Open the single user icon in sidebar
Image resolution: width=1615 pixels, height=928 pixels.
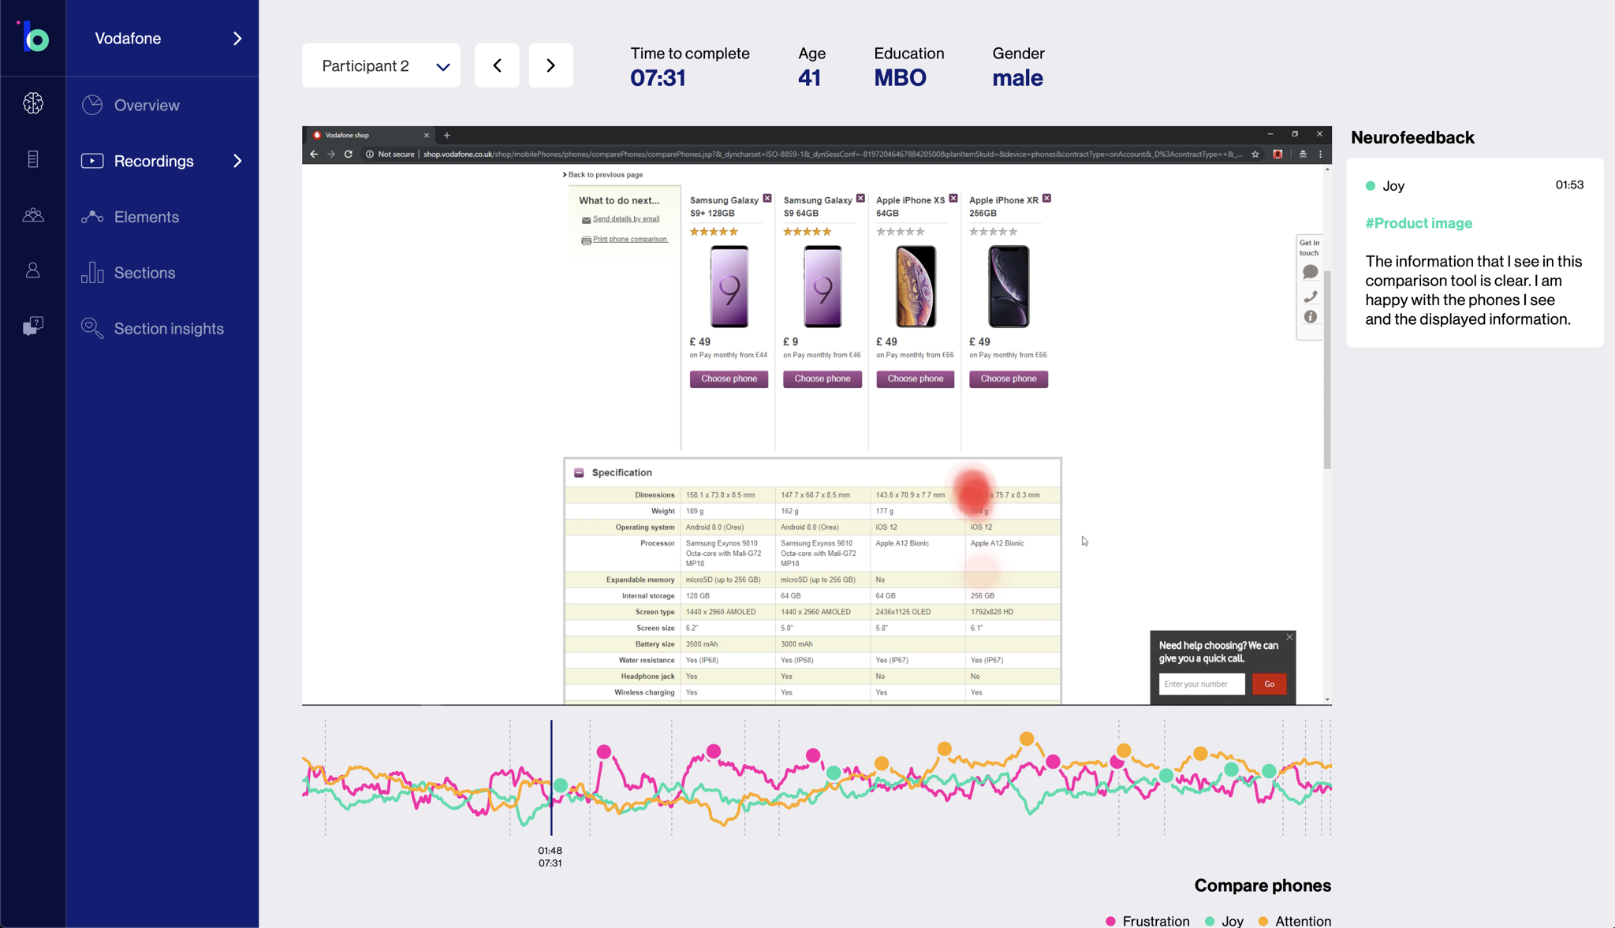point(33,270)
